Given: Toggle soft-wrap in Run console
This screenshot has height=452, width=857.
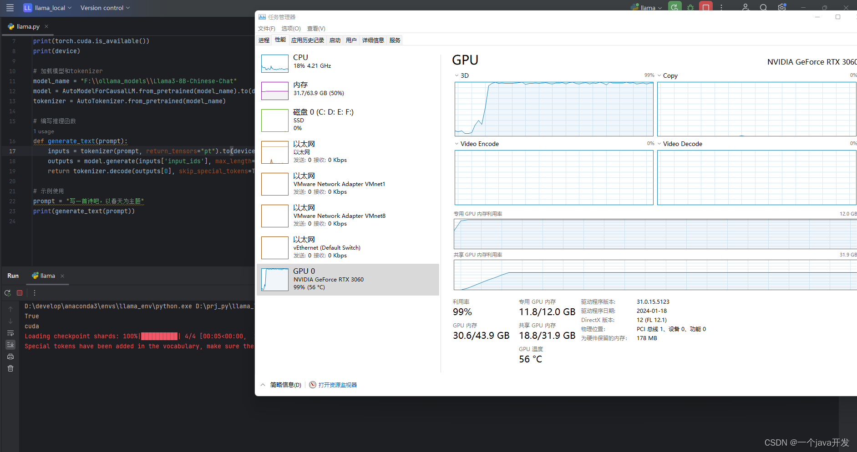Looking at the screenshot, I should point(10,333).
